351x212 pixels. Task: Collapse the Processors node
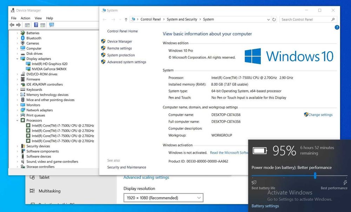[17, 120]
